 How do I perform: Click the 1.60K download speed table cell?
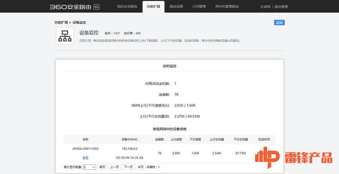[x=195, y=153]
